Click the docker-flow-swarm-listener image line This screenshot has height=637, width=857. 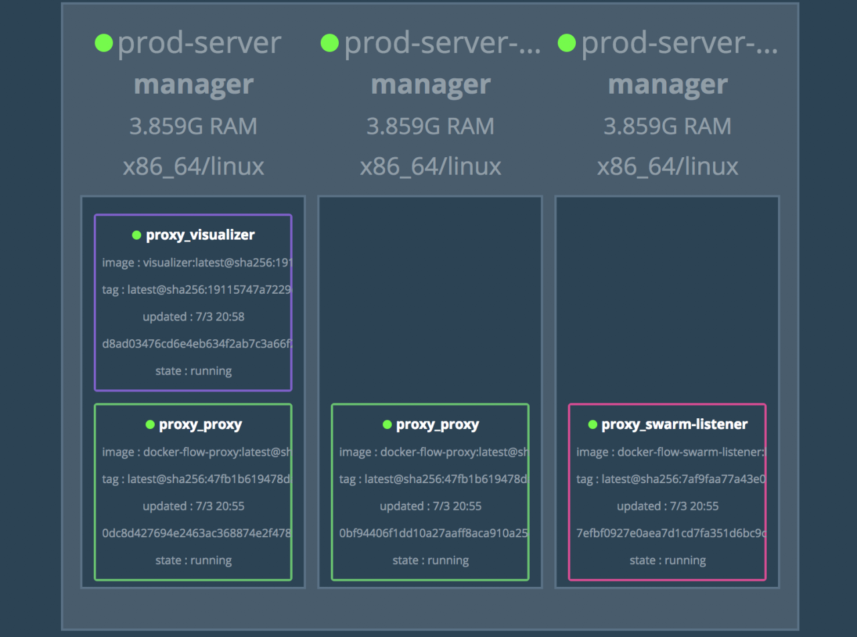pyautogui.click(x=671, y=452)
